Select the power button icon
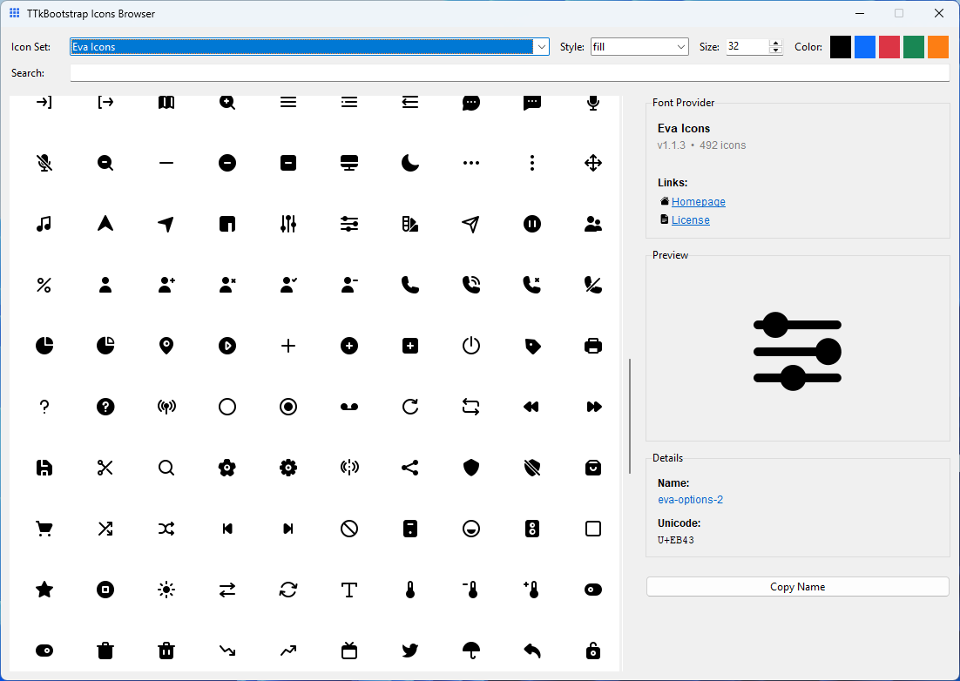 tap(471, 346)
